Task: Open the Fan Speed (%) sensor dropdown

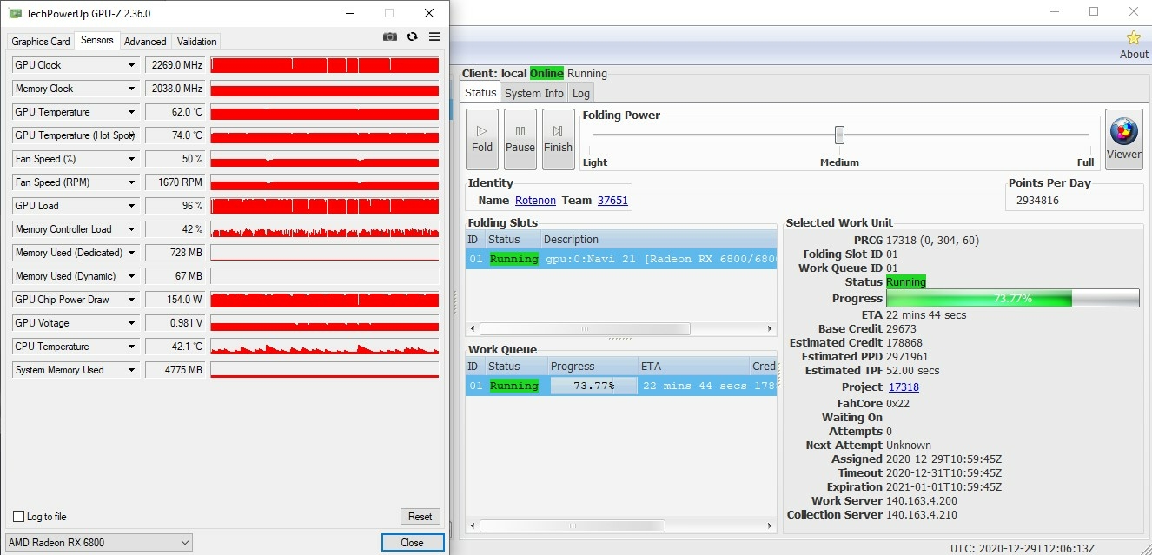Action: 132,159
